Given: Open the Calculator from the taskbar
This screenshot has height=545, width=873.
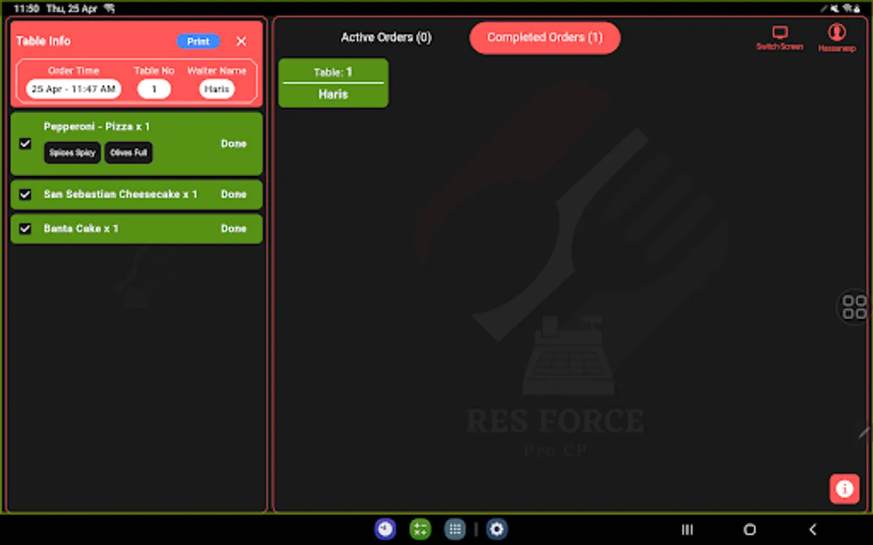Looking at the screenshot, I should (x=420, y=529).
